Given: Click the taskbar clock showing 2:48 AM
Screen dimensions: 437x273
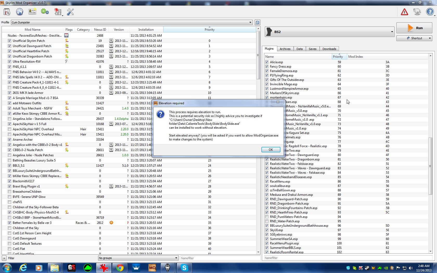Looking at the screenshot, I should 424,268.
